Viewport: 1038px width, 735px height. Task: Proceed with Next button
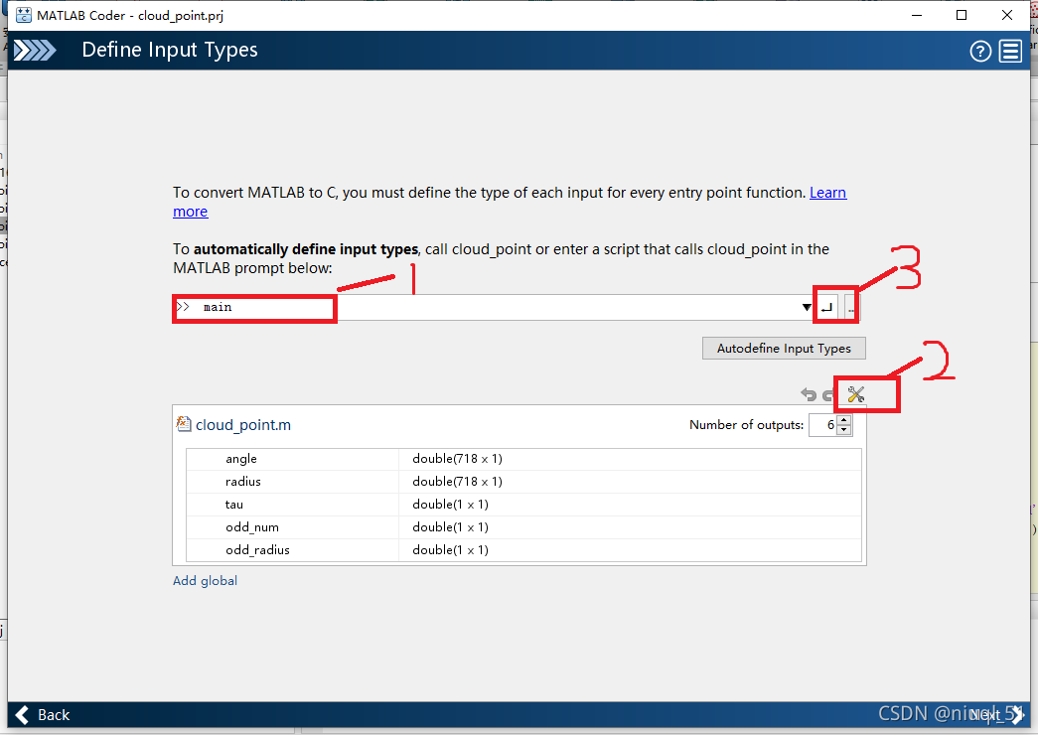(x=996, y=715)
